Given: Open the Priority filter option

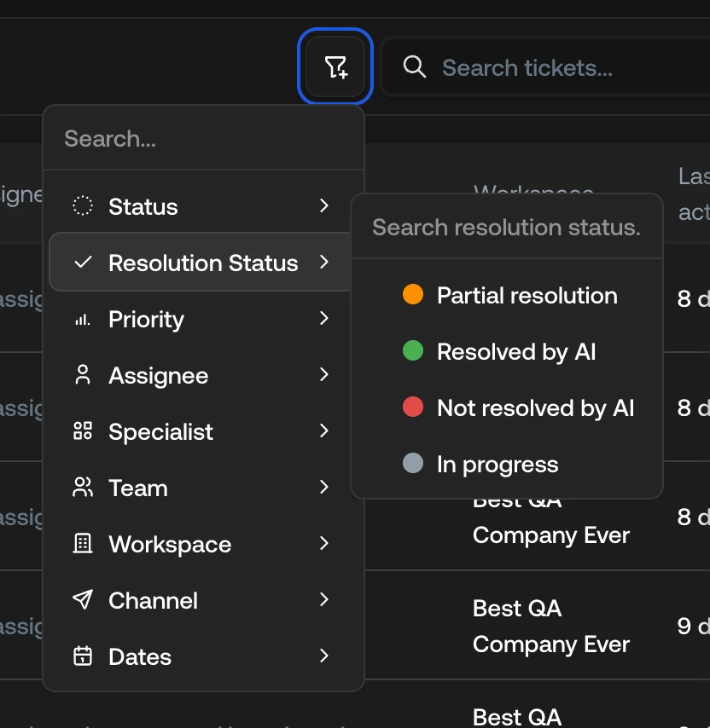Looking at the screenshot, I should coord(203,319).
